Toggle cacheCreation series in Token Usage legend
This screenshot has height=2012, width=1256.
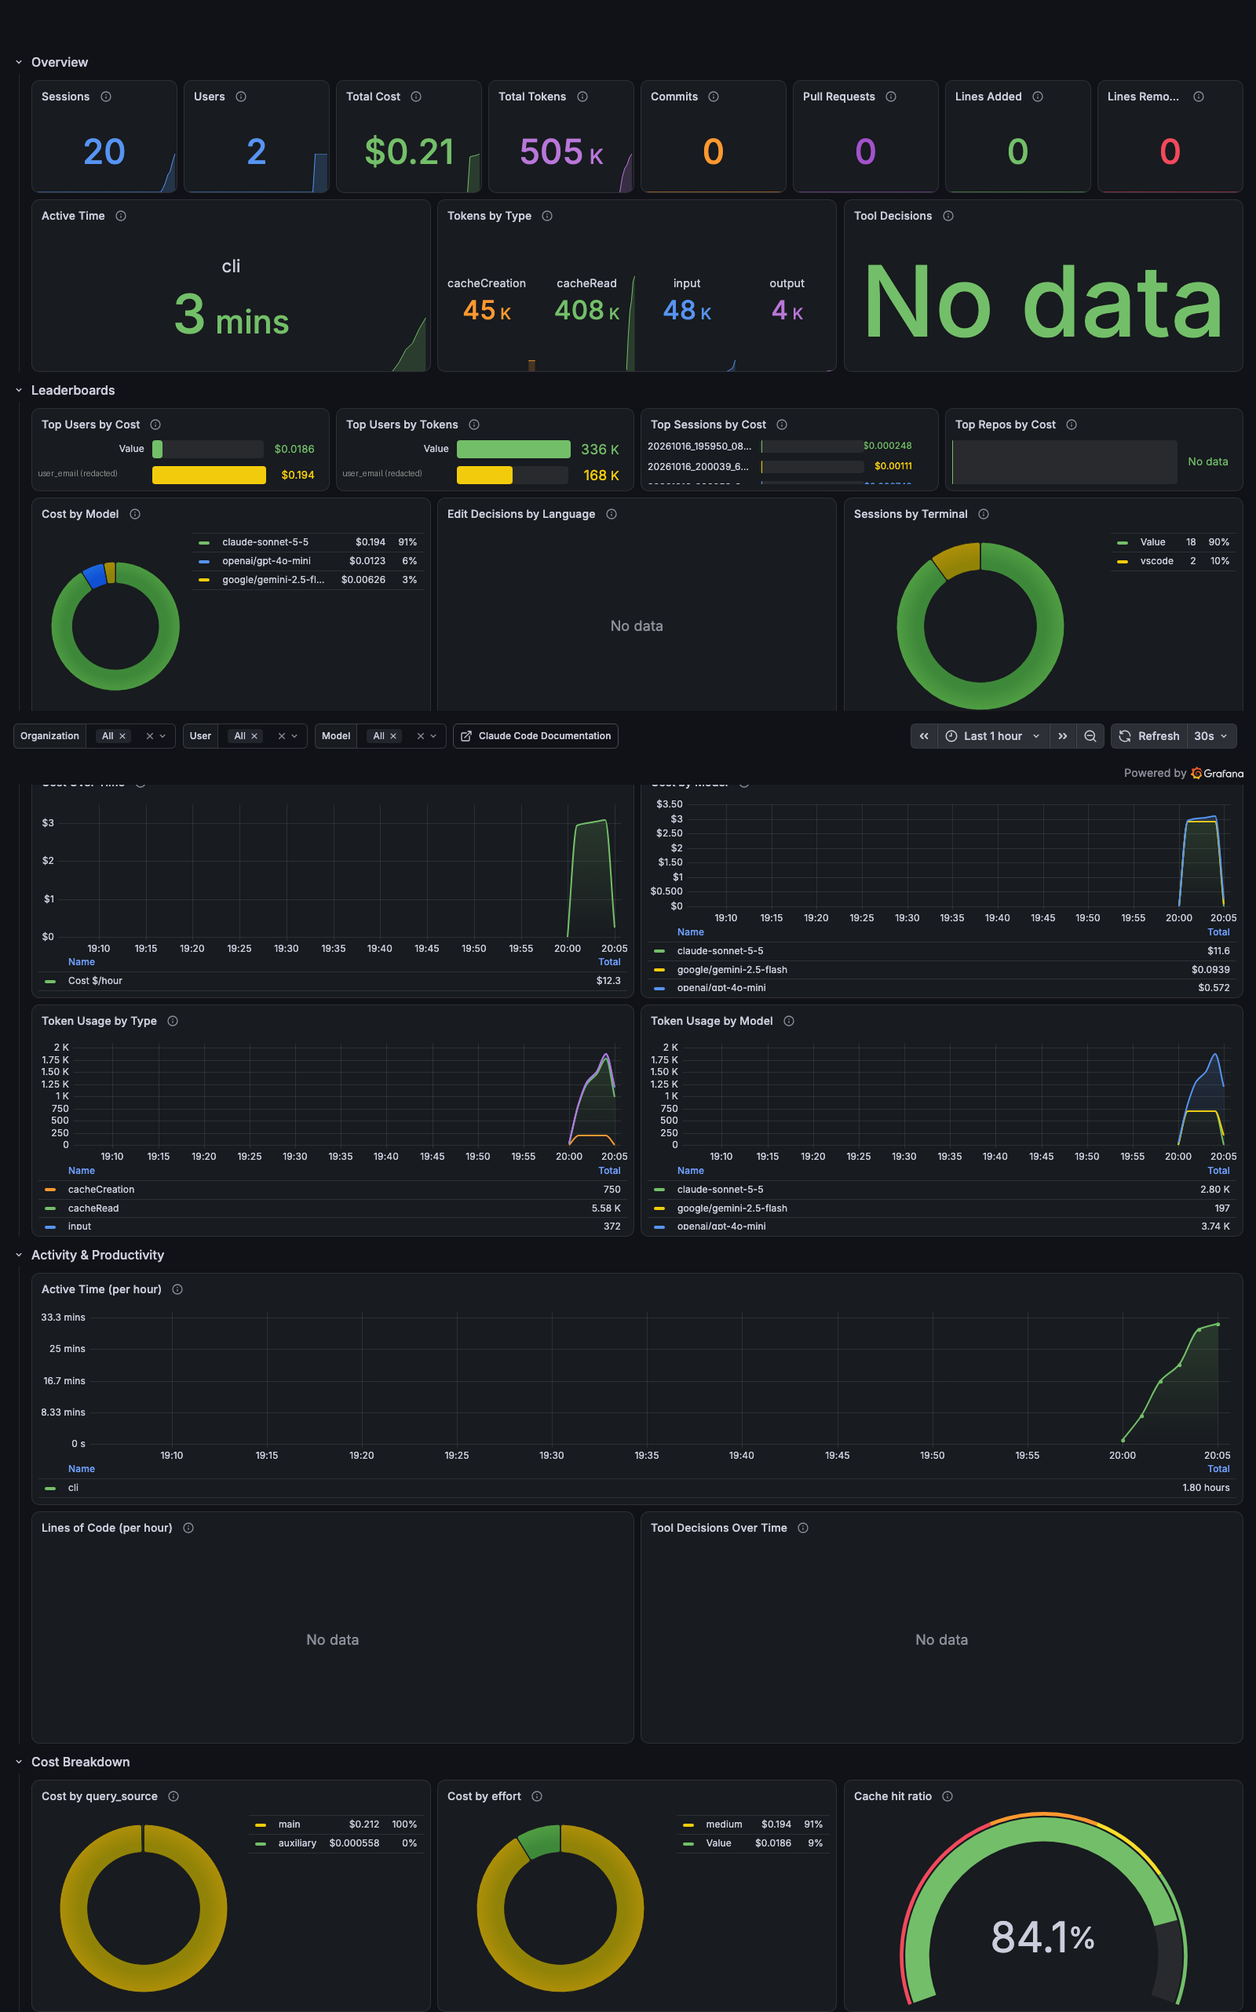click(101, 1189)
